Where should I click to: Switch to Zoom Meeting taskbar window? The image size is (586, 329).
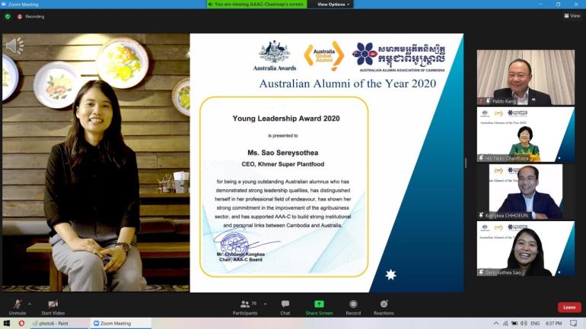point(119,324)
